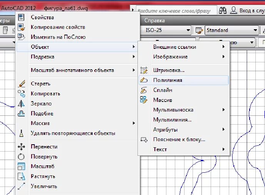Click the table style icon before Standard
Viewport: 265px width, 195px height.
coord(199,30)
